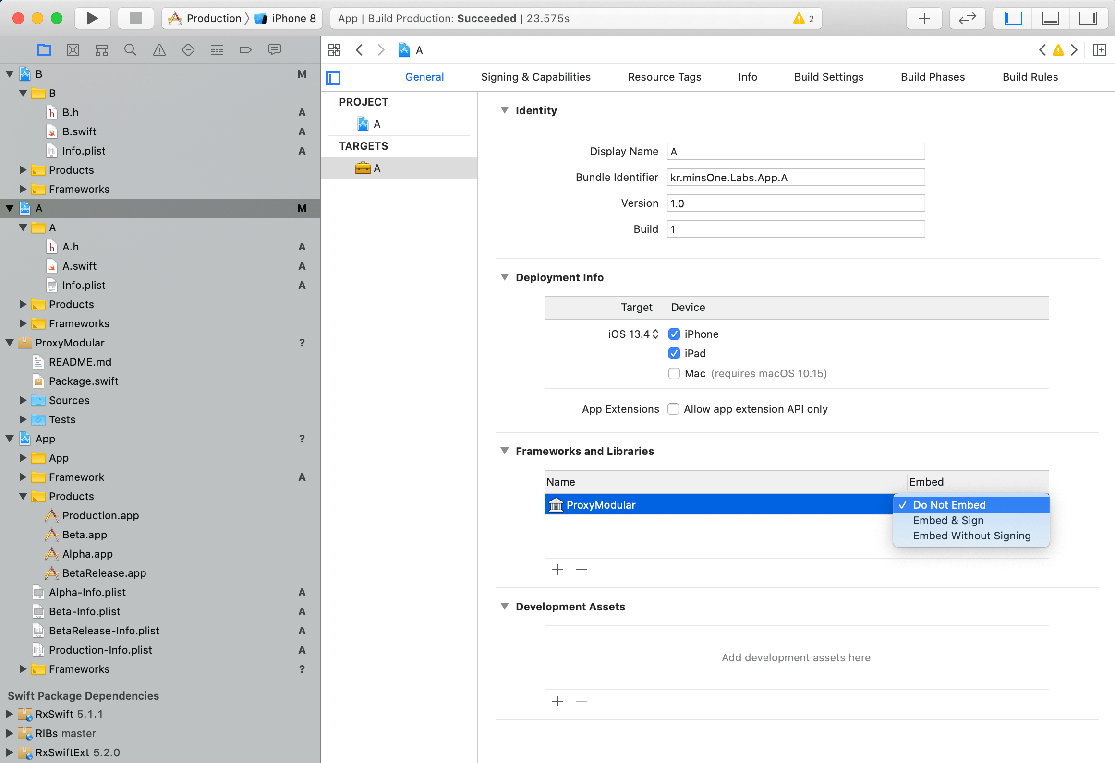Collapse the ProxyModular package in navigator

[10, 343]
